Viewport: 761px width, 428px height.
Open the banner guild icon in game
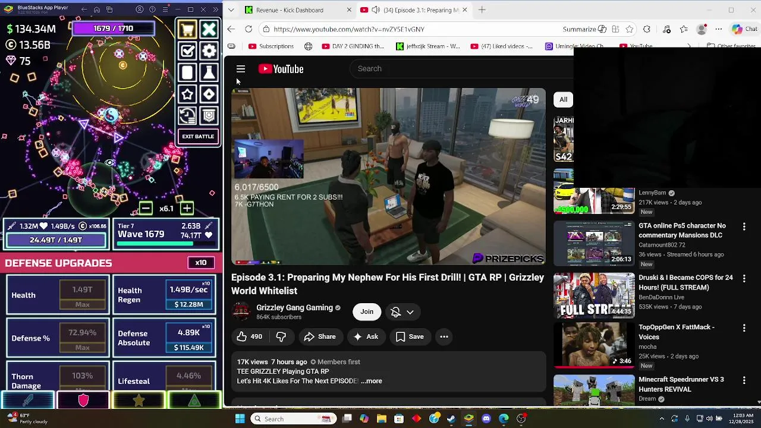click(x=209, y=115)
